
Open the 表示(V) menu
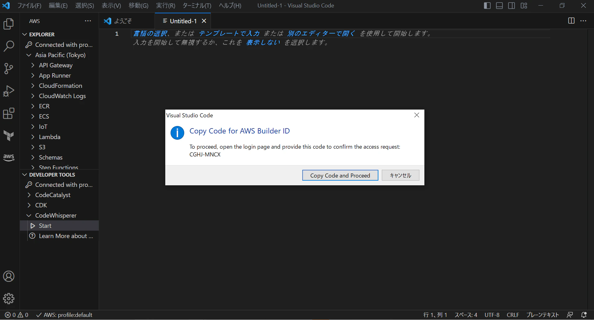coord(111,6)
